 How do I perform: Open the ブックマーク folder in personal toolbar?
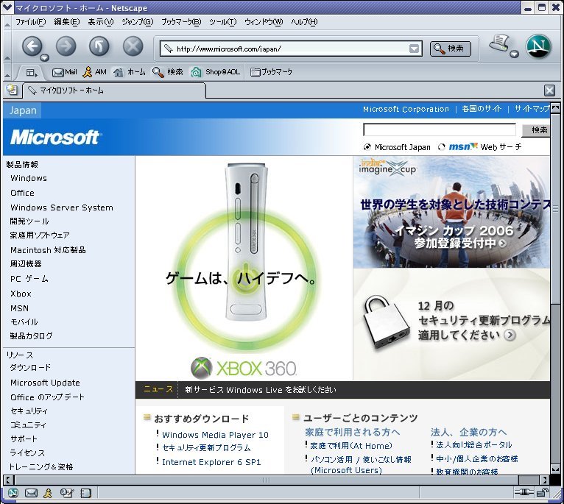coord(271,72)
